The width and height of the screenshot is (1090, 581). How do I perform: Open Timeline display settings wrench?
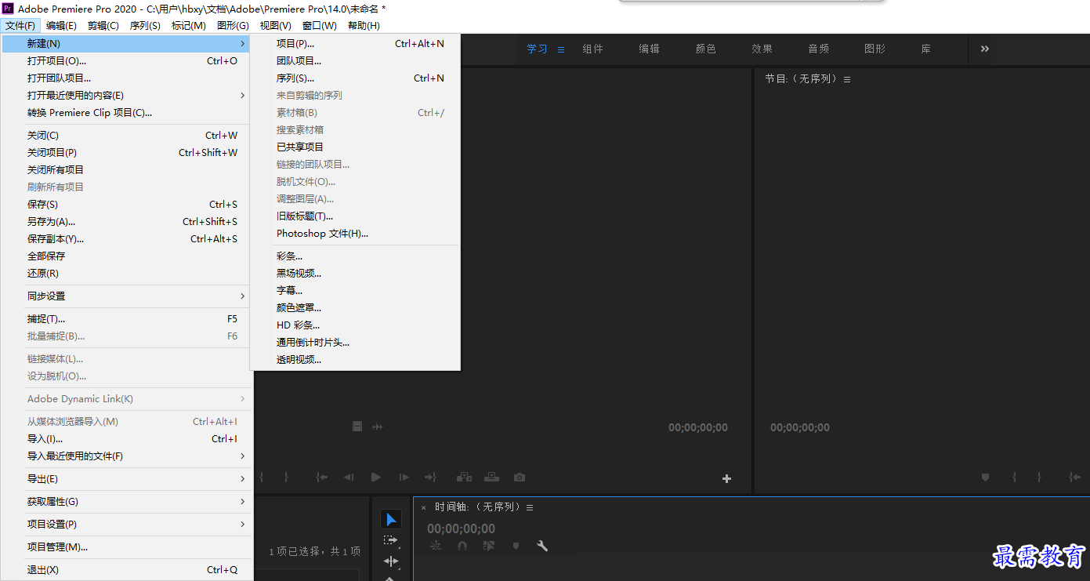point(541,546)
